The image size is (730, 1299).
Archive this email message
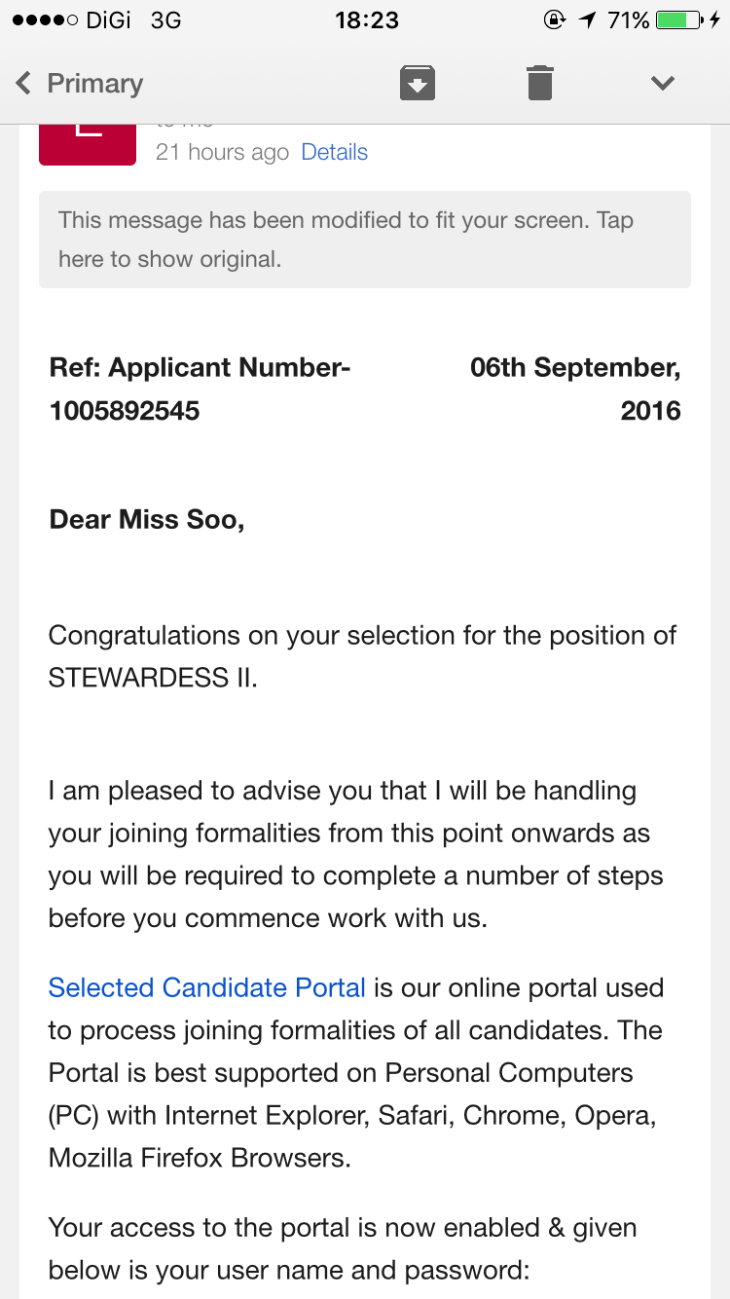click(x=417, y=83)
